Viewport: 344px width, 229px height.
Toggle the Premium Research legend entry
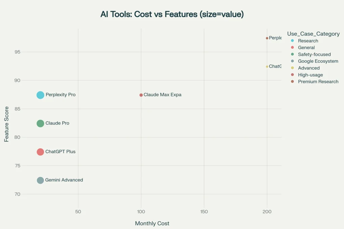tap(314, 82)
